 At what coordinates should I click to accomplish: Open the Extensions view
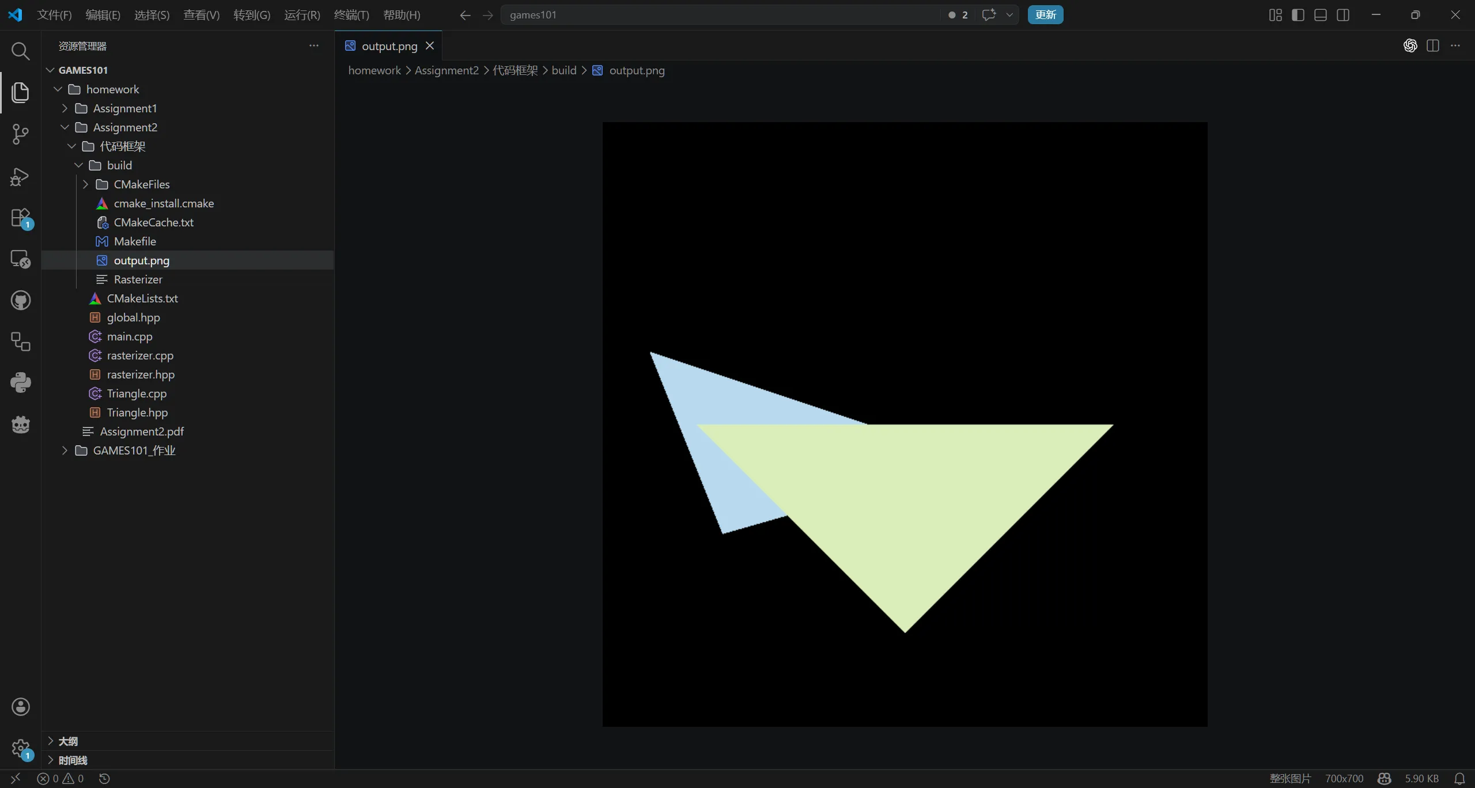tap(20, 218)
